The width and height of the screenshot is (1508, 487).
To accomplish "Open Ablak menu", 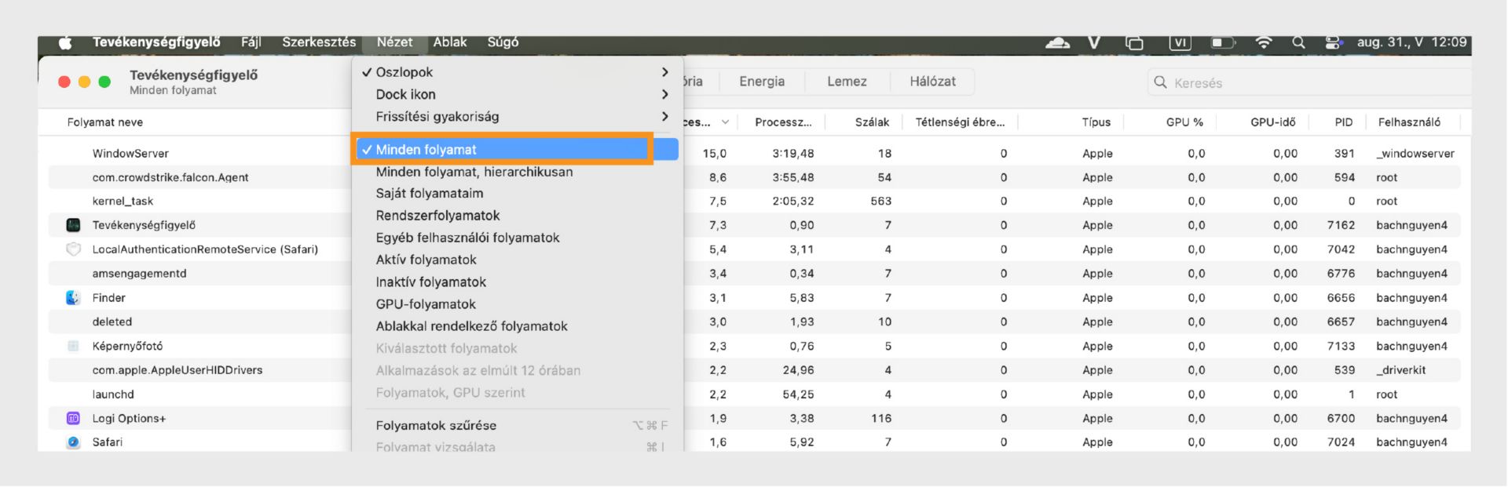I will pyautogui.click(x=450, y=42).
